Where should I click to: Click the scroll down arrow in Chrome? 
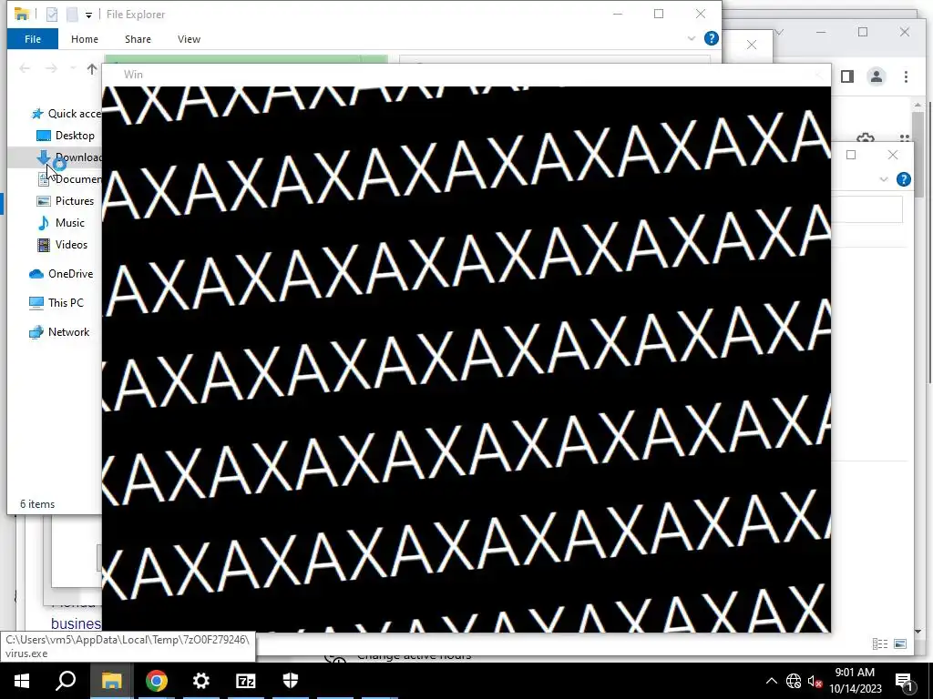[x=918, y=631]
